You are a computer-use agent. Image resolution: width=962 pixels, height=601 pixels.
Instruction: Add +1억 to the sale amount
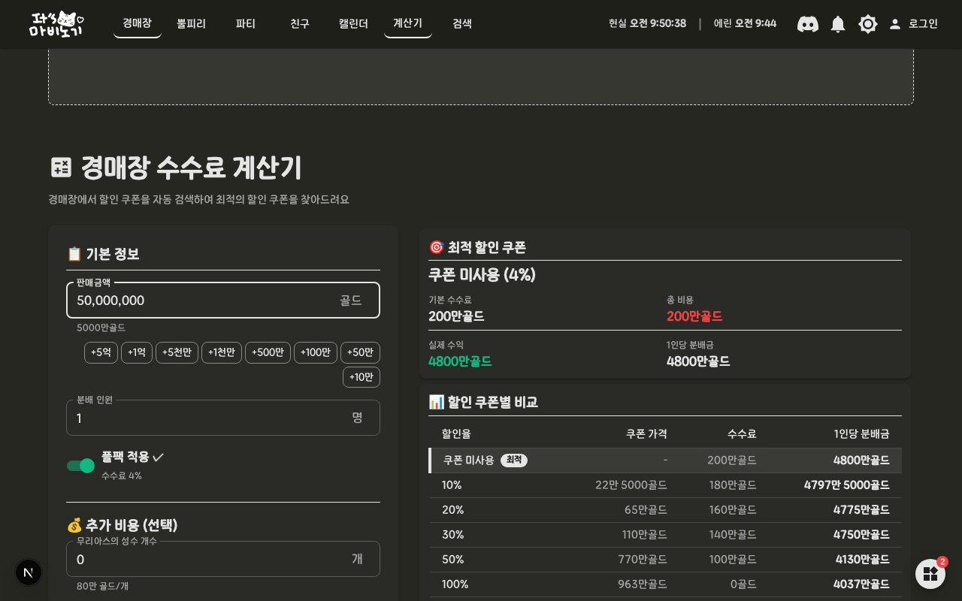pyautogui.click(x=137, y=352)
